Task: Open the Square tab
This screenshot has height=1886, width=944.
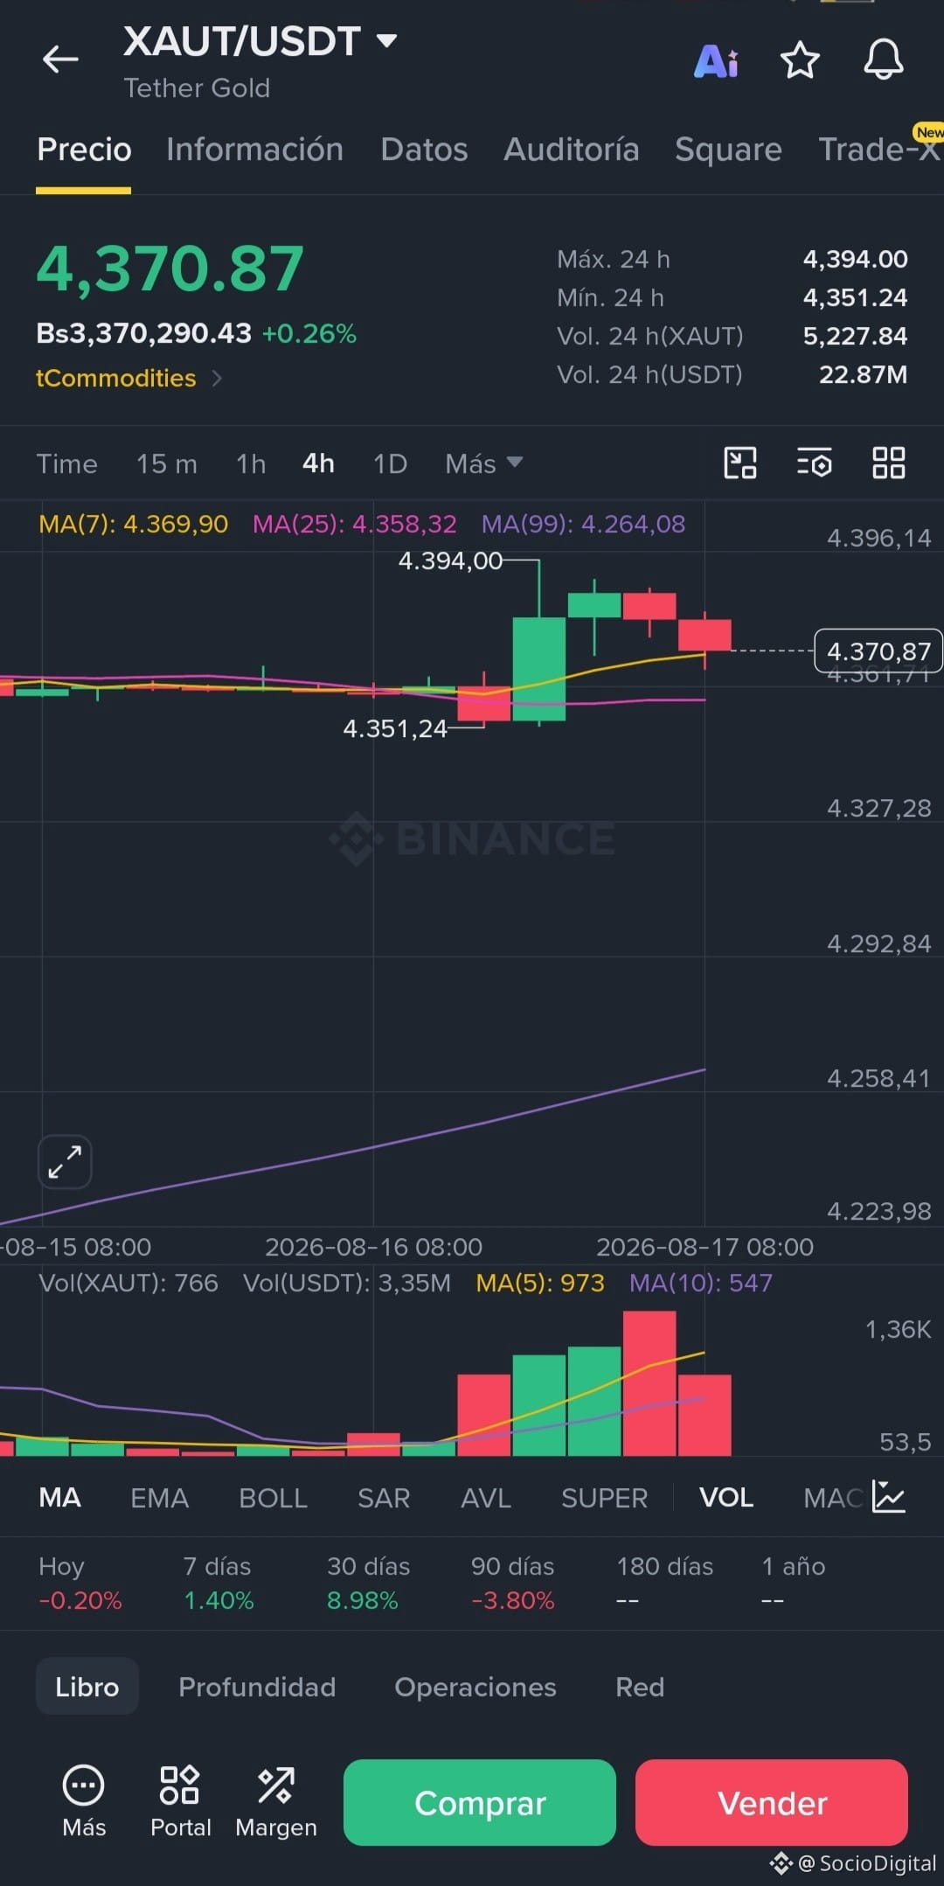Action: [728, 150]
